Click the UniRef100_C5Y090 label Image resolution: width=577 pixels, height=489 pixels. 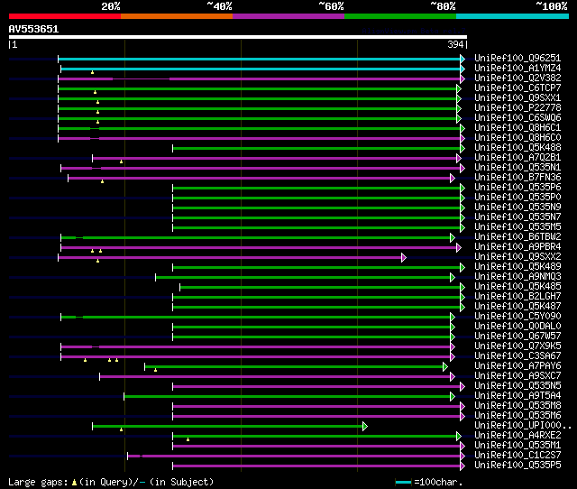(x=517, y=317)
